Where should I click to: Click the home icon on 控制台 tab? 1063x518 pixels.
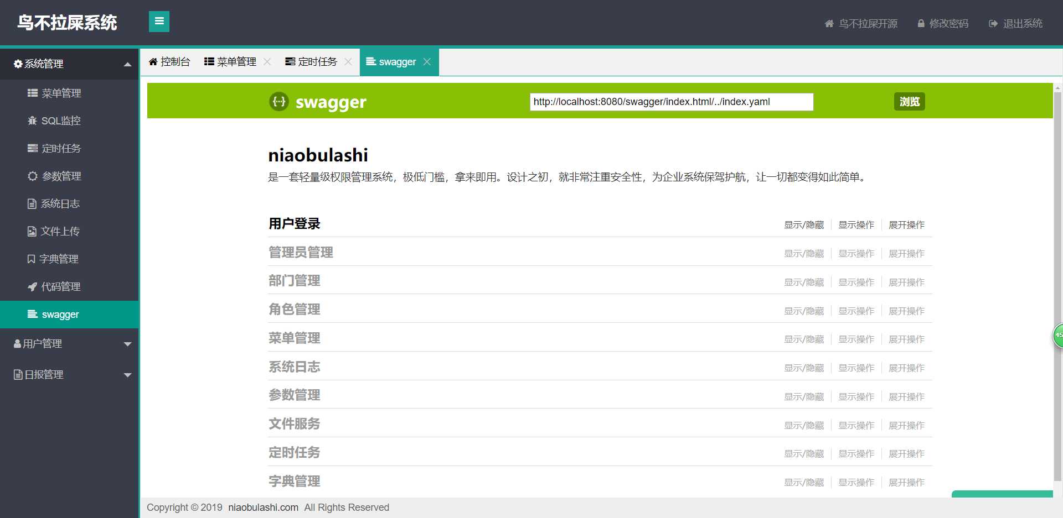[153, 62]
